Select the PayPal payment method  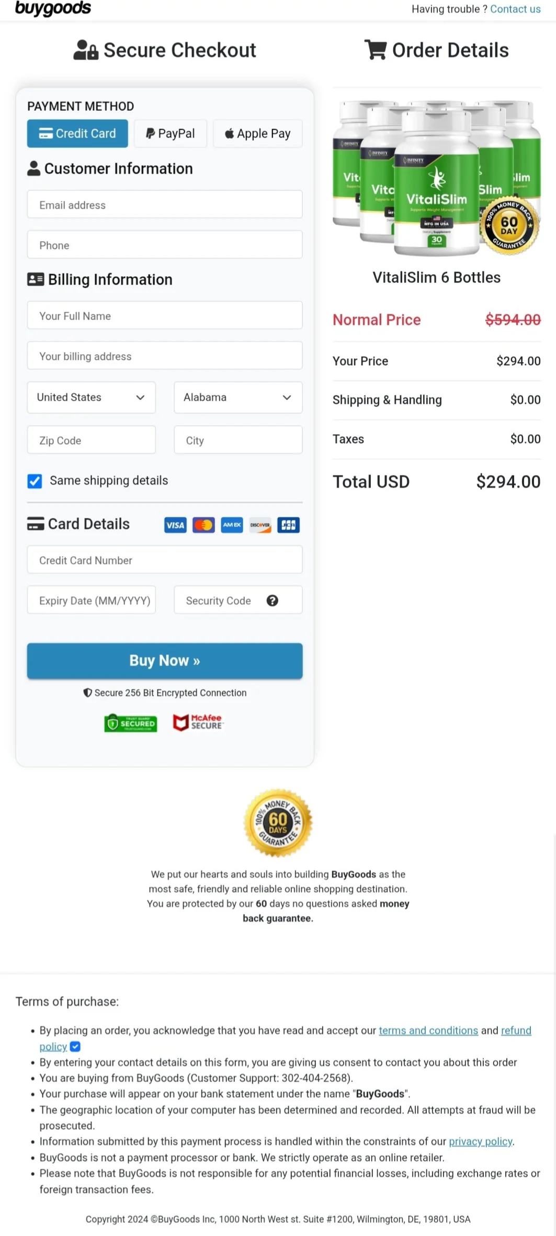click(171, 133)
